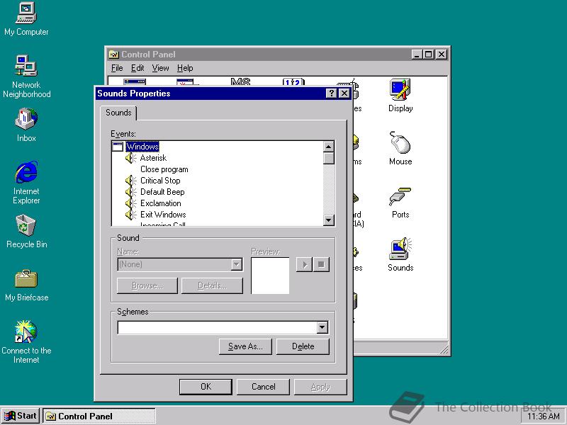Open the Edit menu in Control Panel
This screenshot has height=425, width=567.
137,68
